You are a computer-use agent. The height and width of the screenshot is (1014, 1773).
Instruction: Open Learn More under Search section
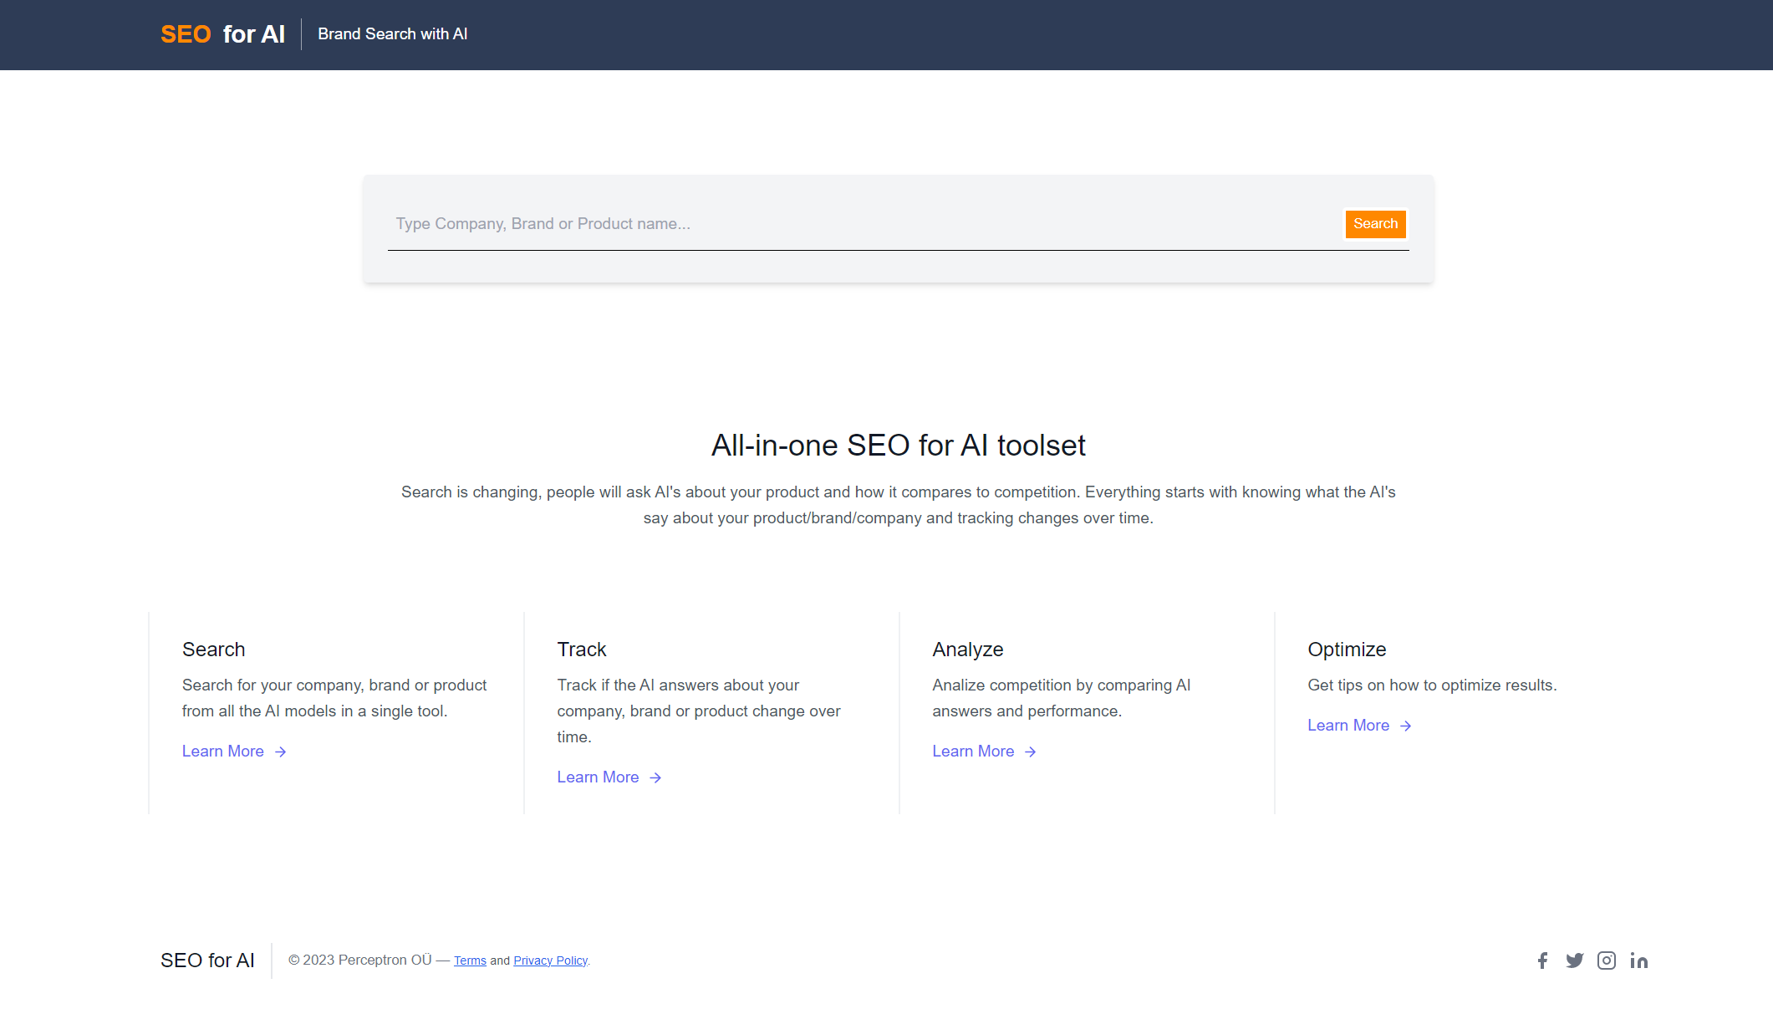223,752
